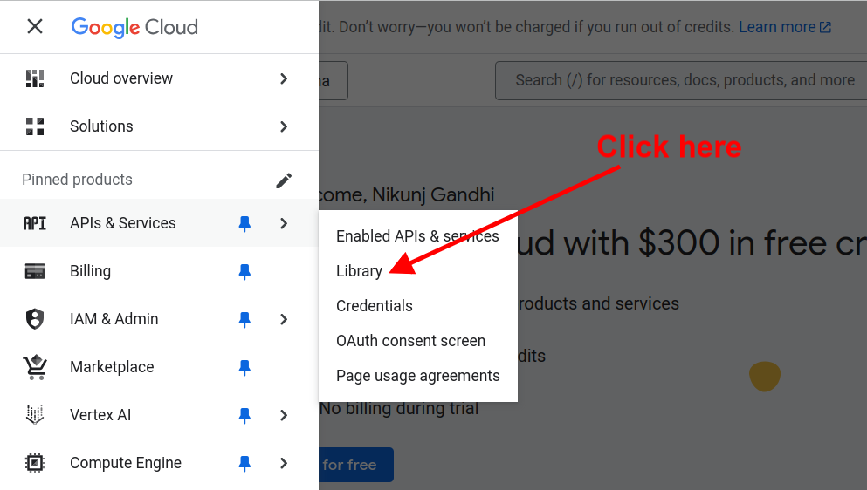Unpin IAM & Admin
This screenshot has height=490, width=867.
click(244, 320)
